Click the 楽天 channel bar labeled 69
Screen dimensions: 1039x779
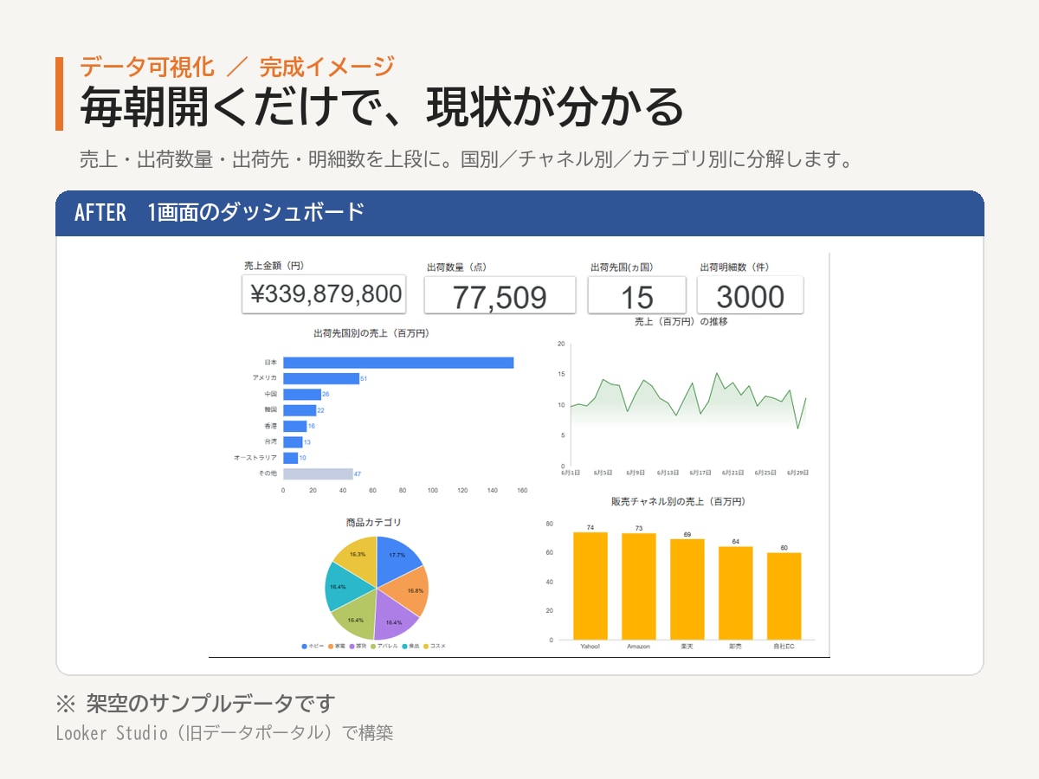(687, 589)
